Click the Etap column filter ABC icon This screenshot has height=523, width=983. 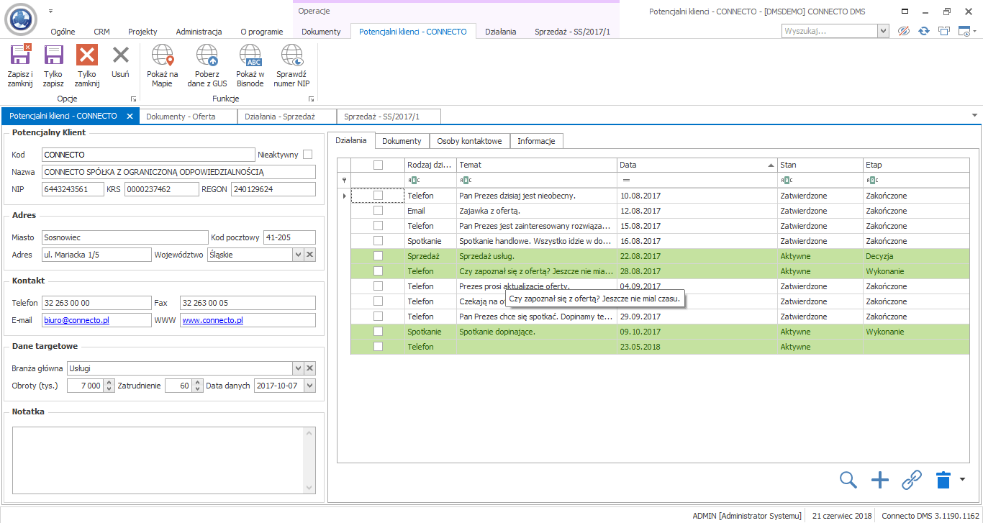871,180
